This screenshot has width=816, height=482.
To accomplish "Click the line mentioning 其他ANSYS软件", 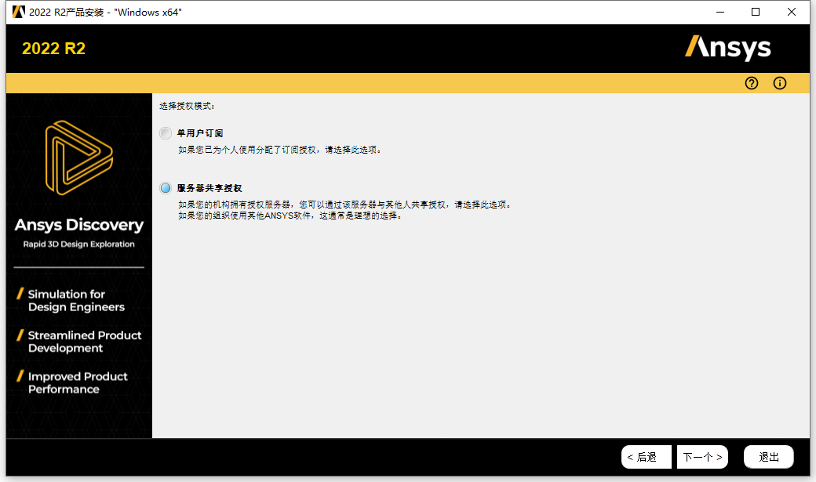I will pos(290,216).
